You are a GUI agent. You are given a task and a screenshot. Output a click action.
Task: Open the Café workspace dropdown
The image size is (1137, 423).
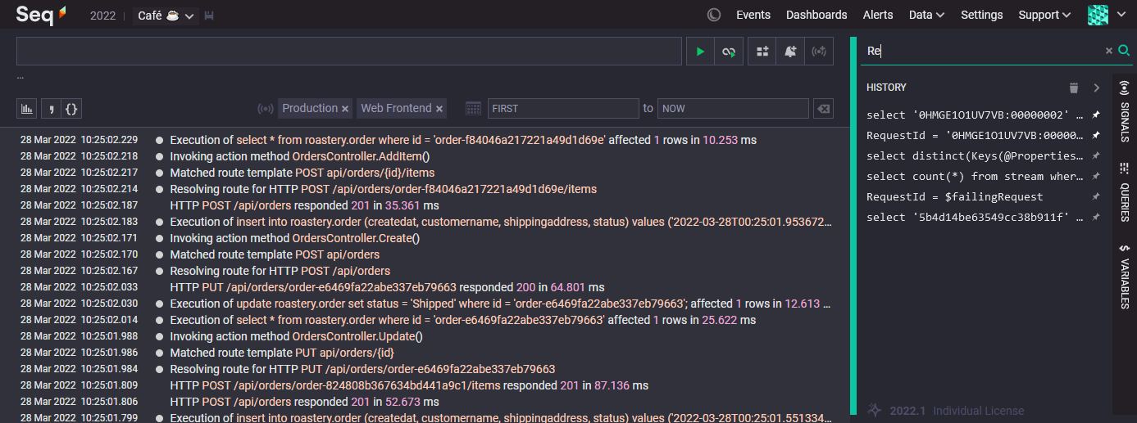pyautogui.click(x=165, y=16)
